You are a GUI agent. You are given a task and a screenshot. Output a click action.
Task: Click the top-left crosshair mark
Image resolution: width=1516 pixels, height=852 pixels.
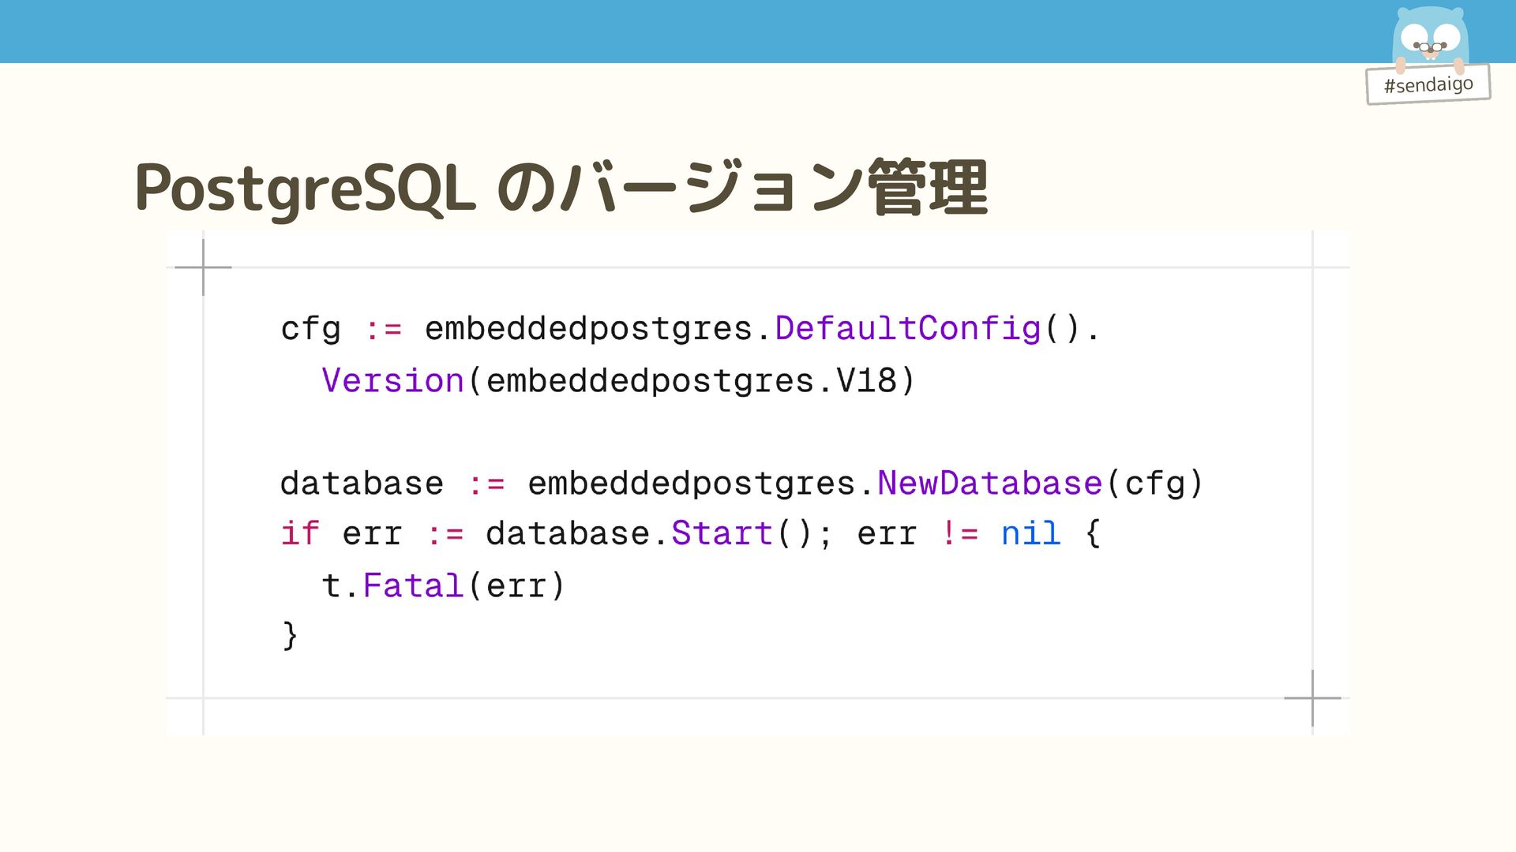click(203, 267)
